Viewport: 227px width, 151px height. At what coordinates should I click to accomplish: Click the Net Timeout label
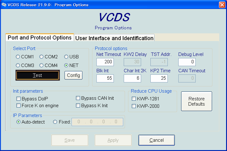tap(109, 54)
